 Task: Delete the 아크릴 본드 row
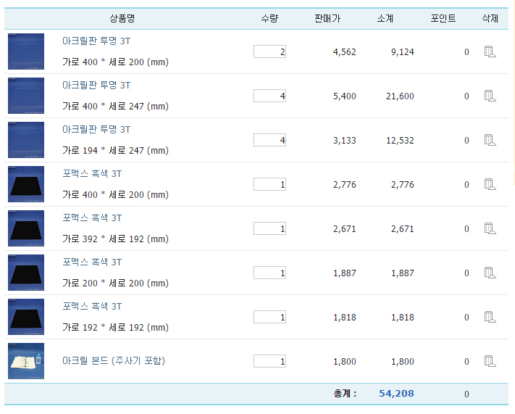pos(490,361)
